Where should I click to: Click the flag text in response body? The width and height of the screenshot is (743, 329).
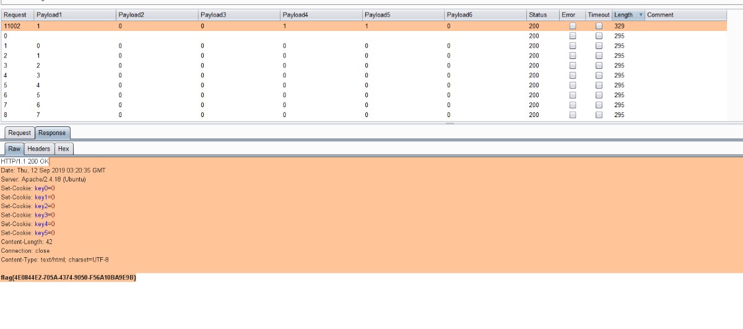pos(69,278)
